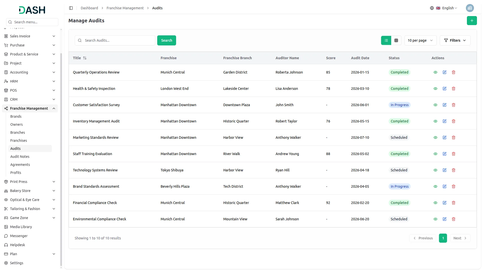Viewport: 483px width, 271px height.
Task: Expand the Filters dropdown
Action: point(455,40)
